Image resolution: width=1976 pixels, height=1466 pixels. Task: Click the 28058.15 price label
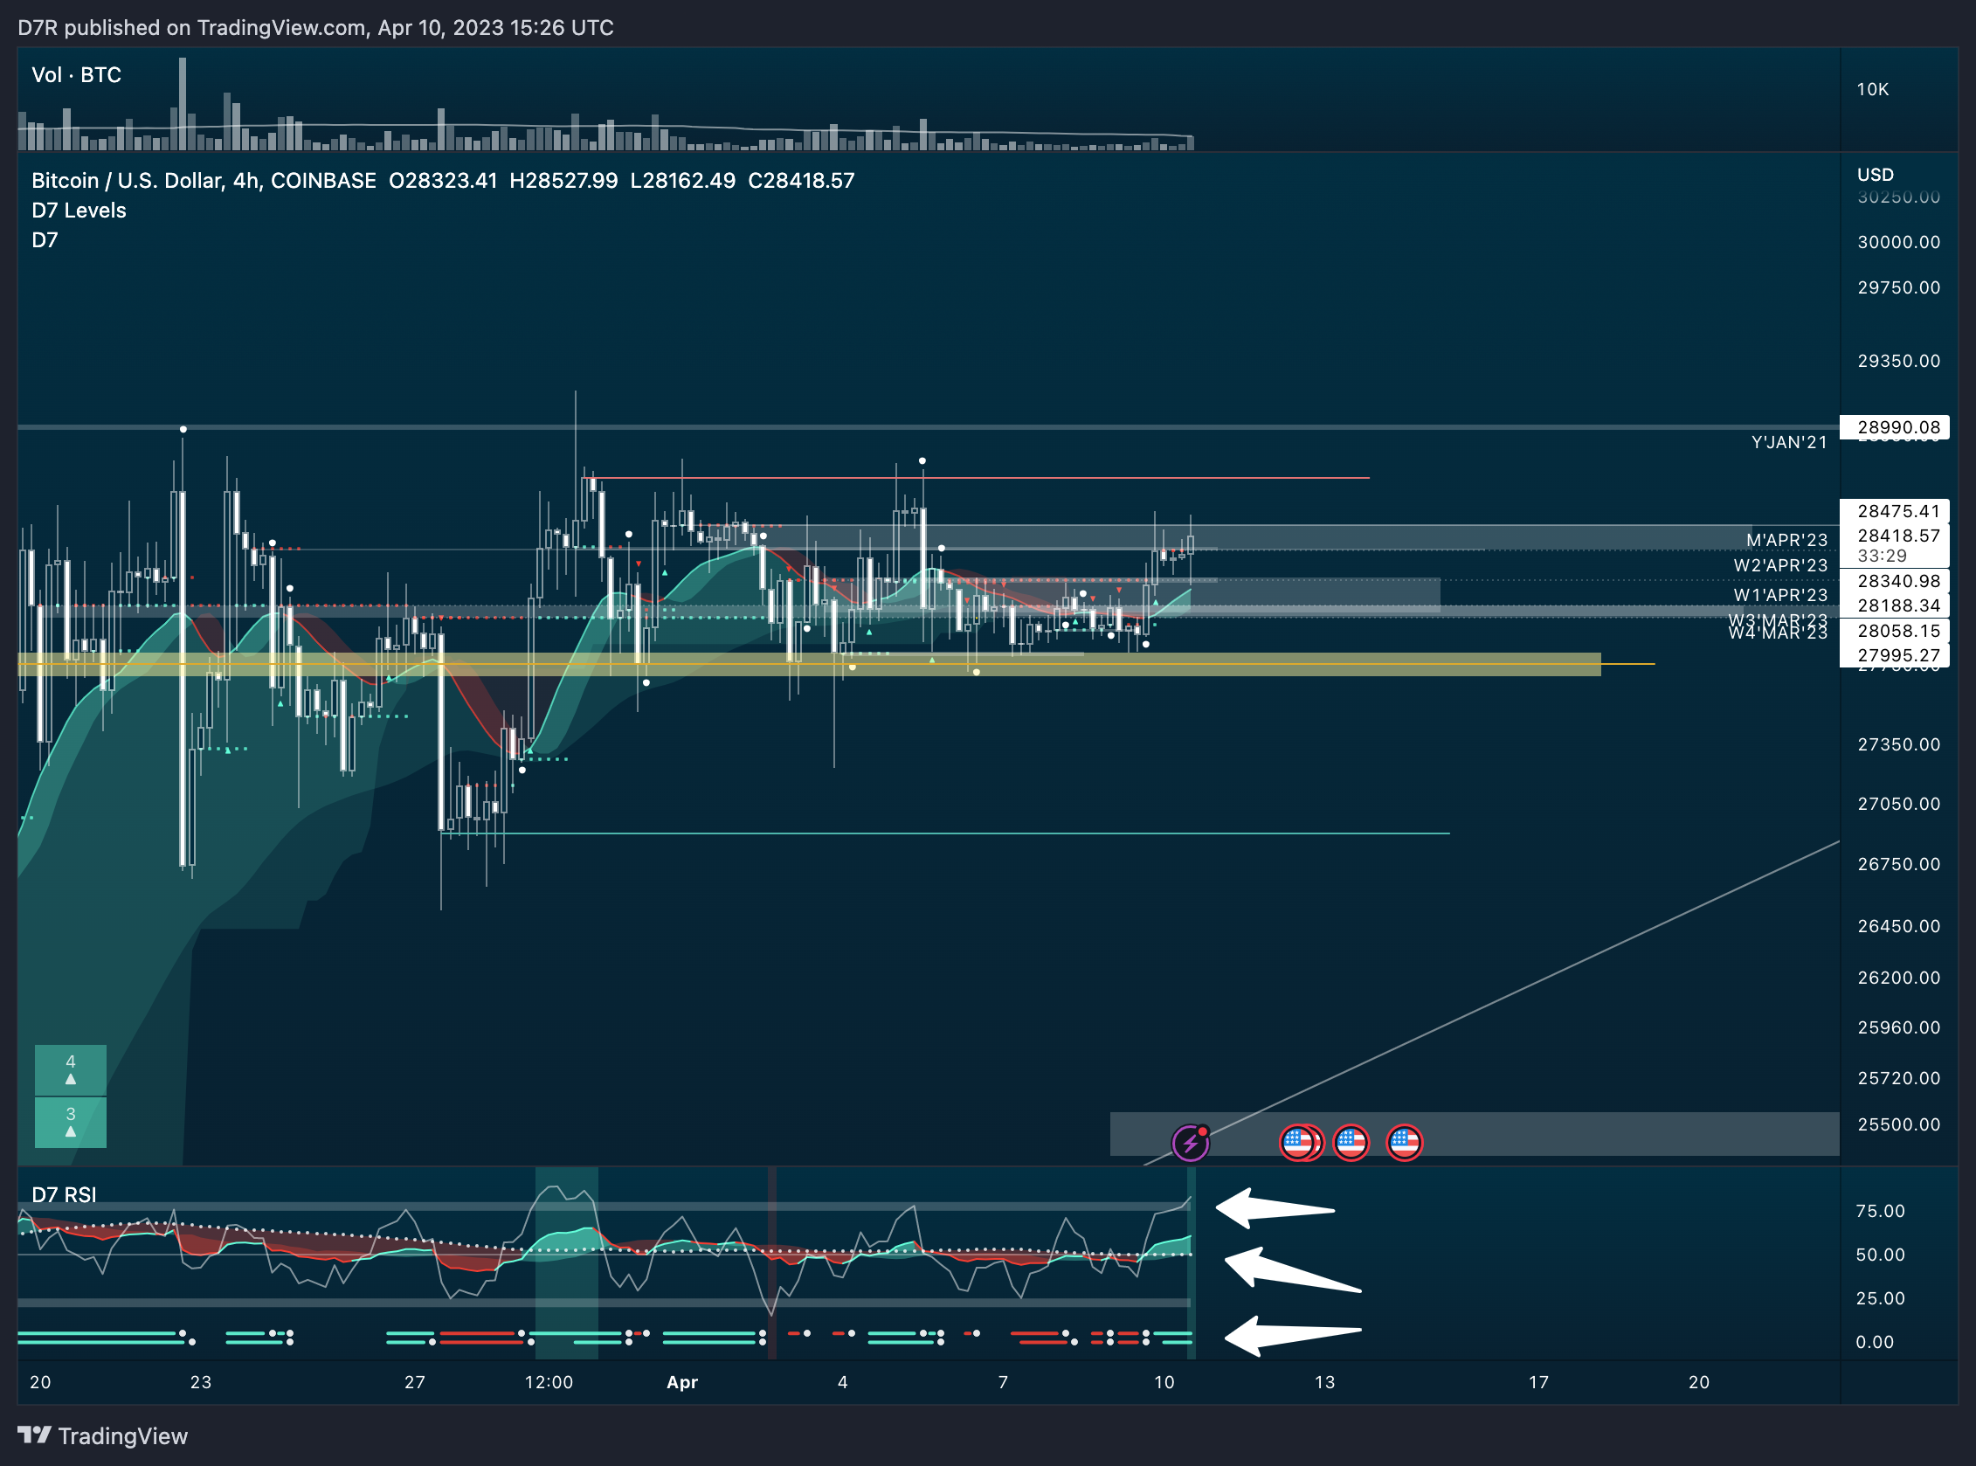1895,631
